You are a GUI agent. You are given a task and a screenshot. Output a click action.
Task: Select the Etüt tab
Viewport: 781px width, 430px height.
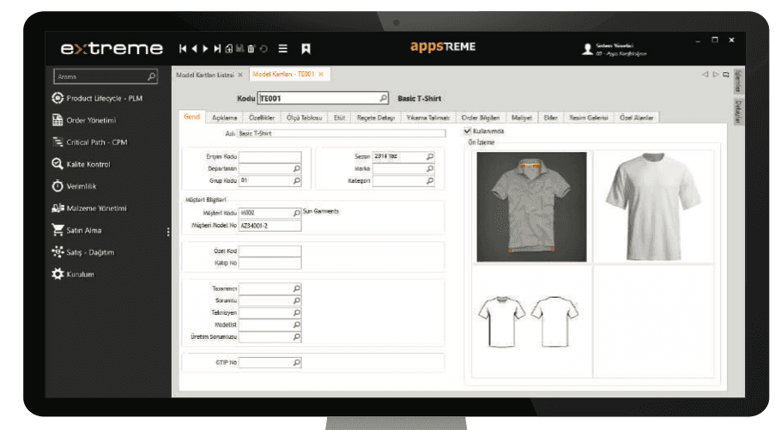click(x=339, y=118)
